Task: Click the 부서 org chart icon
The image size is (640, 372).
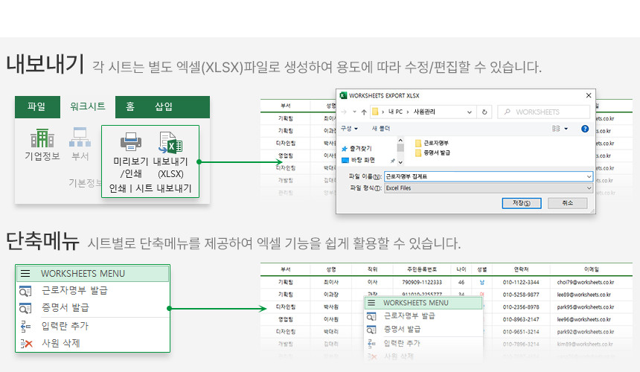Action: pyautogui.click(x=80, y=138)
